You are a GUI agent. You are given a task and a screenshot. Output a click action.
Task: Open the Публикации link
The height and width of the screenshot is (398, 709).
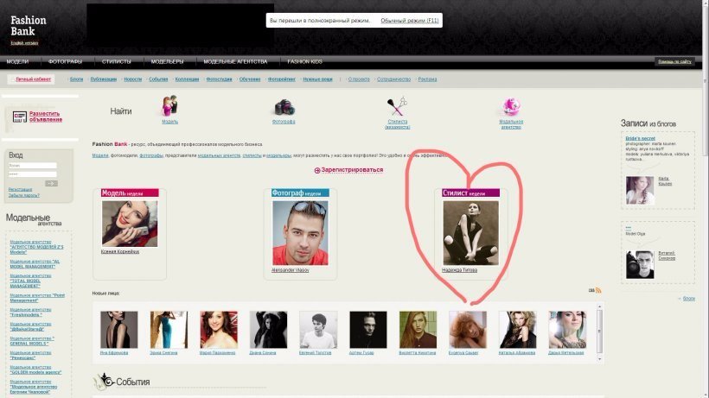104,79
